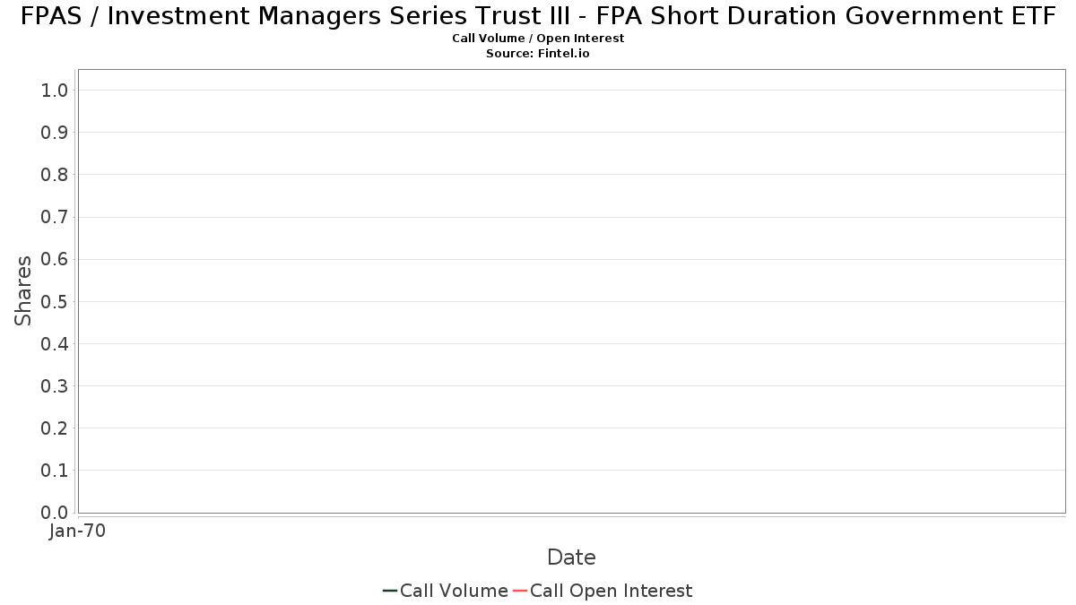Click the Shares y-axis title

coord(23,290)
